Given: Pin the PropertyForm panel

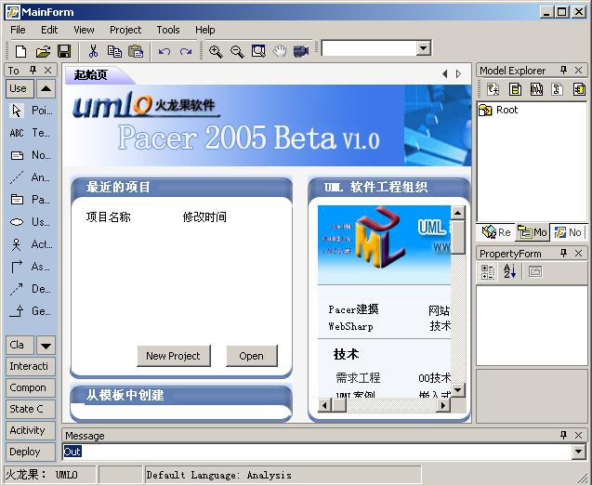Looking at the screenshot, I should (564, 254).
